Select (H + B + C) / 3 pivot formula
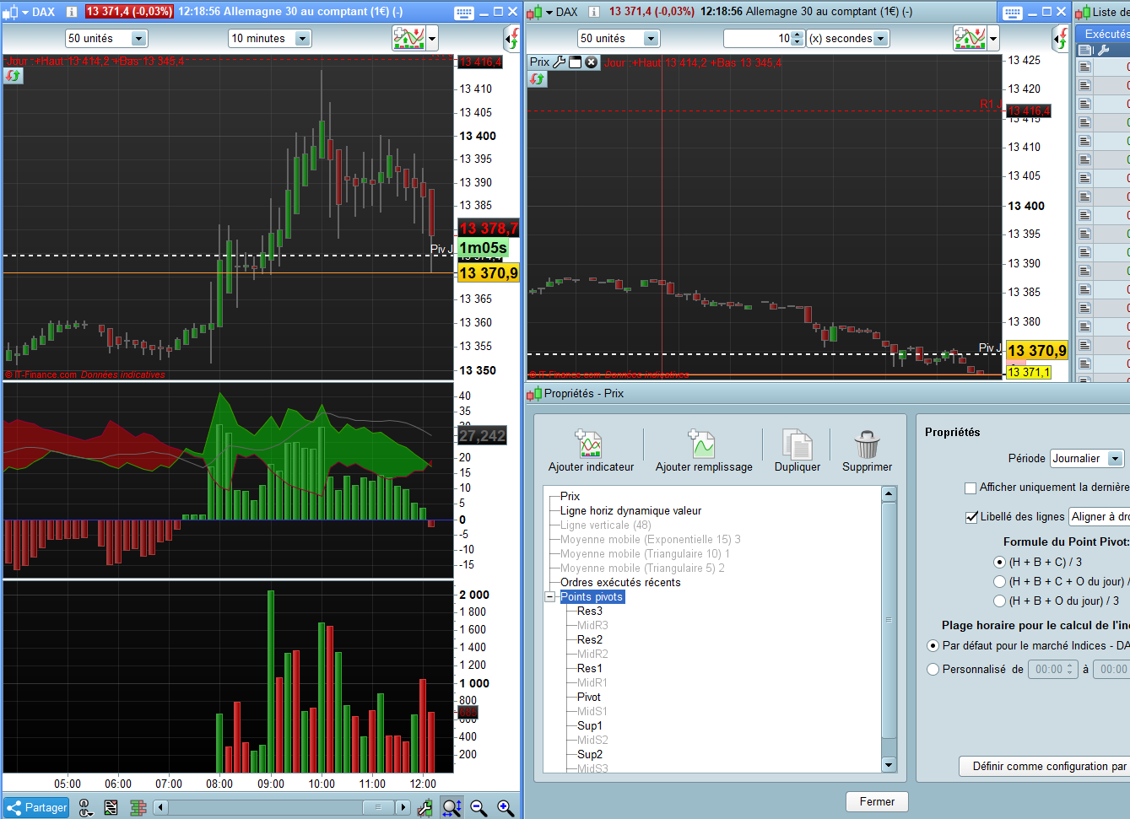Screen dimensions: 1130x819 tap(1000, 562)
